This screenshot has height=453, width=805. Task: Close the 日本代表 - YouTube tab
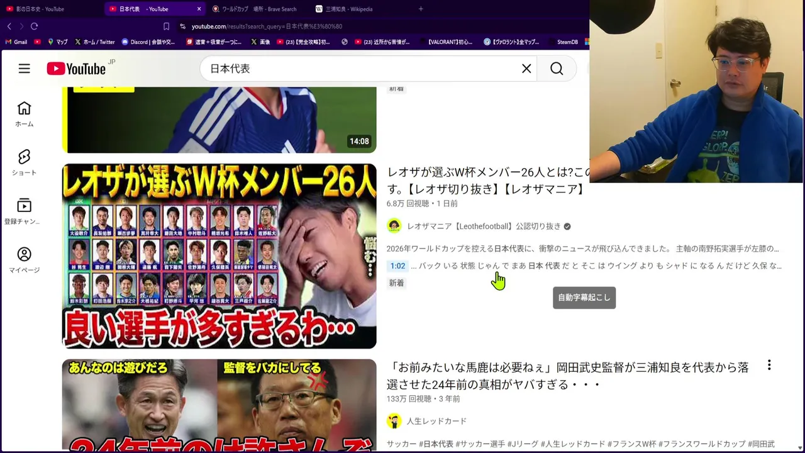pos(199,9)
